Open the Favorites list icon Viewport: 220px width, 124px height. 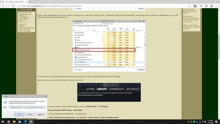pyautogui.click(x=201, y=6)
